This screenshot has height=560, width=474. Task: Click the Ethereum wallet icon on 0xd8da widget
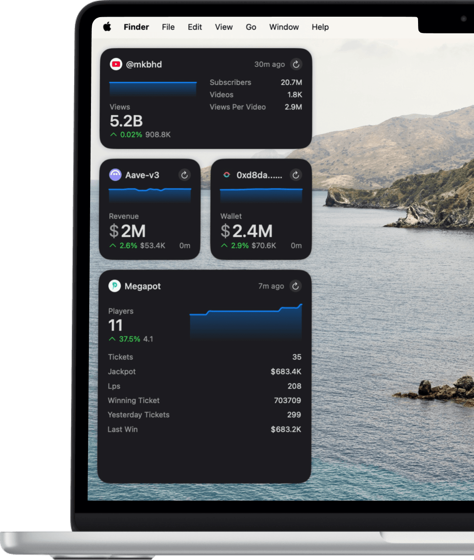[227, 175]
